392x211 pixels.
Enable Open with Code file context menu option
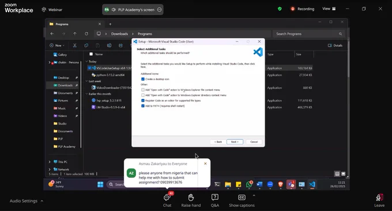pyautogui.click(x=143, y=90)
